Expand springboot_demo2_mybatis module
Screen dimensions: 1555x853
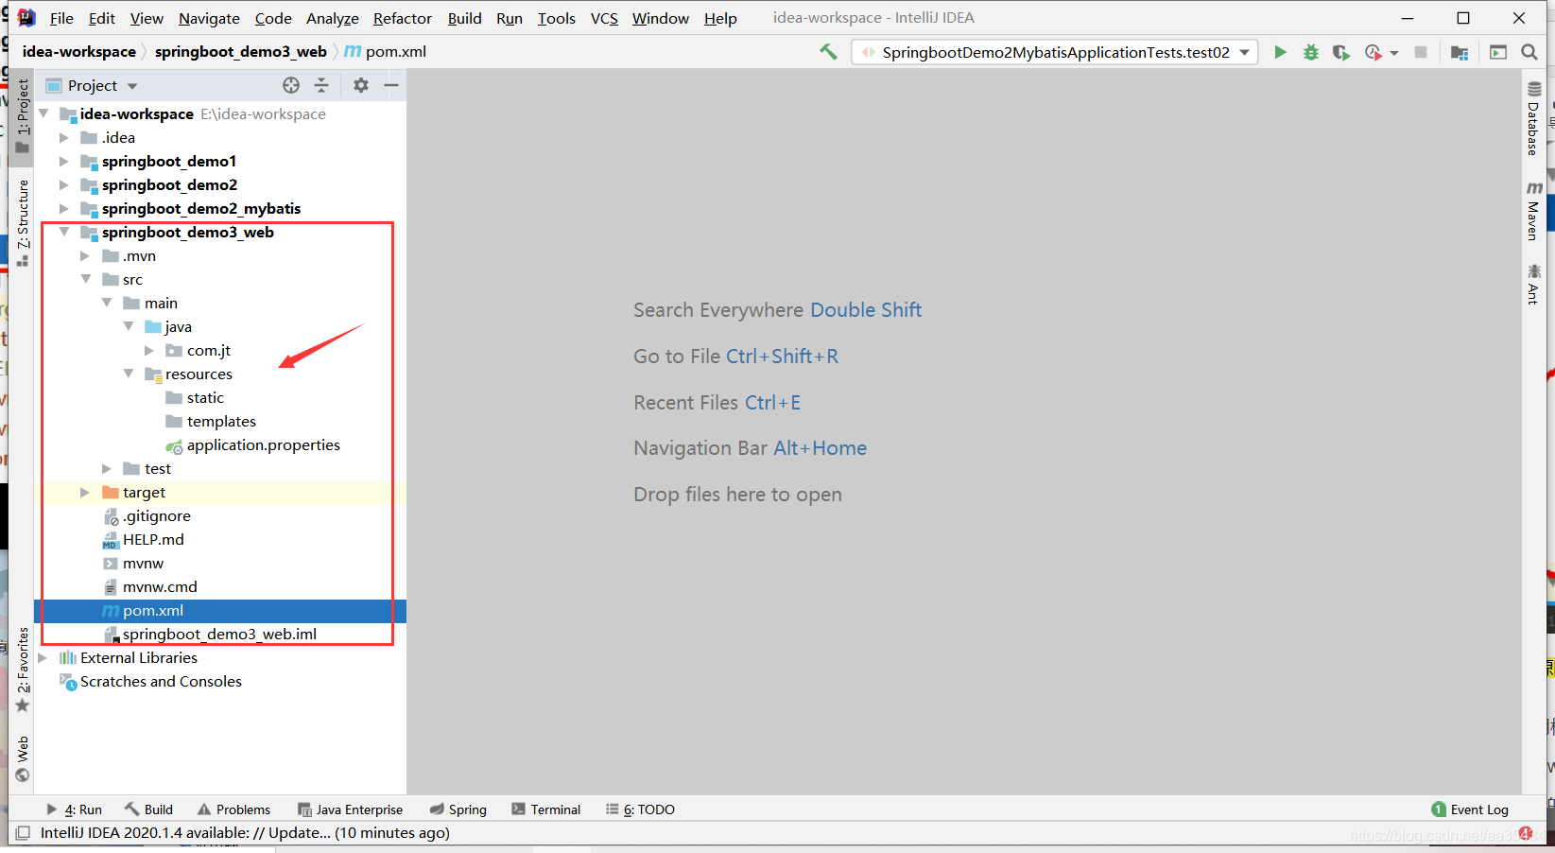(x=64, y=208)
